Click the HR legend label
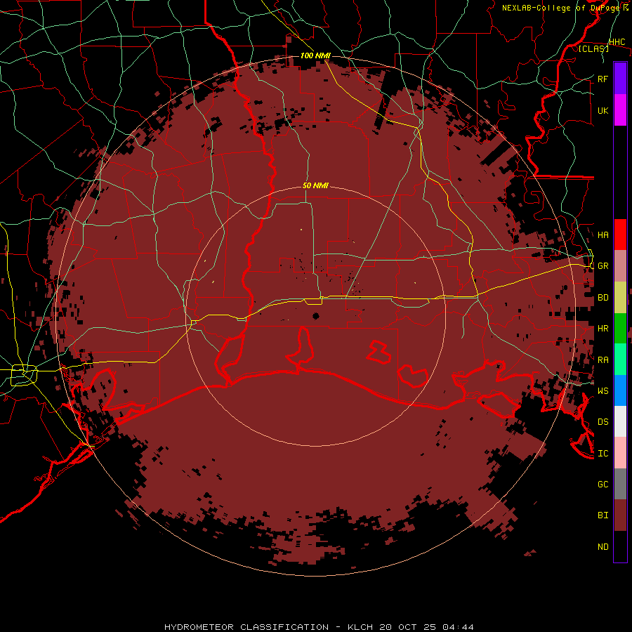This screenshot has height=632, width=632. click(603, 329)
